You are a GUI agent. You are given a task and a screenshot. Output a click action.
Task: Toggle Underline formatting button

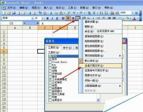[57, 18]
